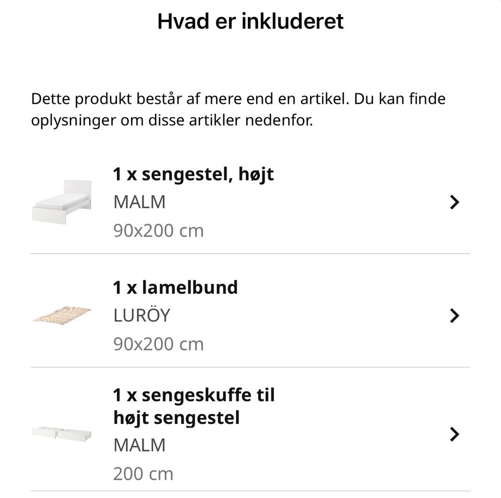Click the "1 x lamelbund" title

[175, 287]
